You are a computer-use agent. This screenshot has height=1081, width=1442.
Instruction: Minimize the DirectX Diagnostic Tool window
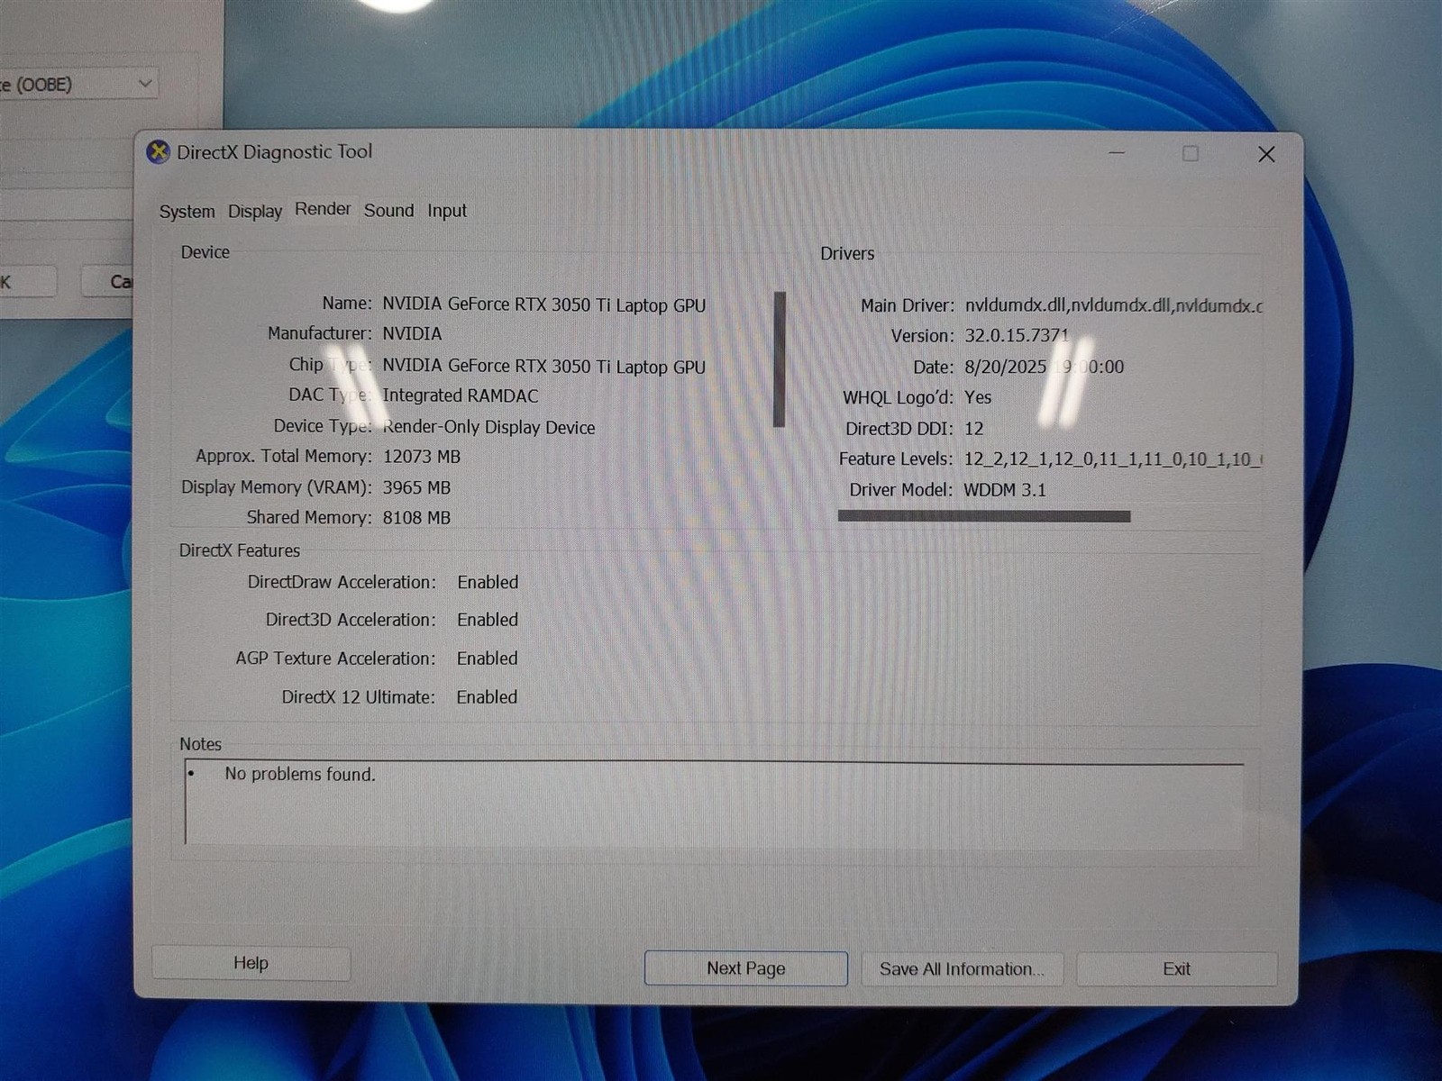tap(1117, 153)
